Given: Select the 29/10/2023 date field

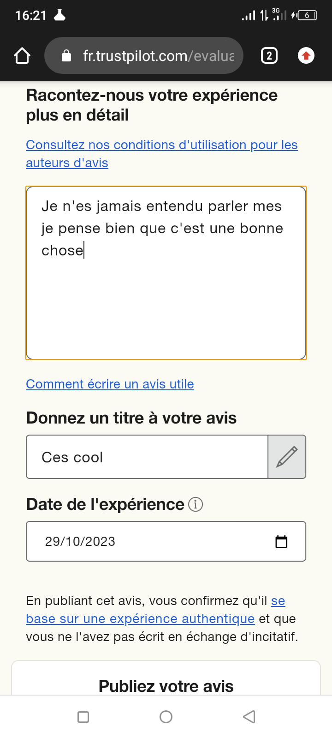Looking at the screenshot, I should [x=148, y=541].
